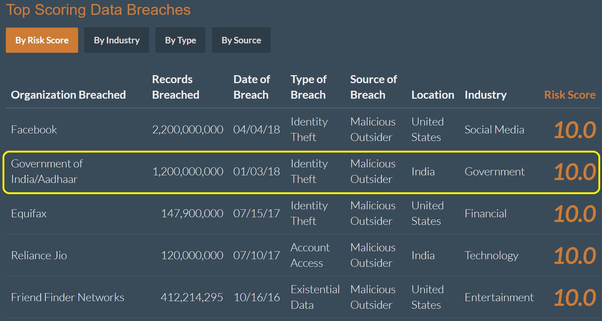Click the Location column header
This screenshot has width=602, height=321.
point(433,95)
